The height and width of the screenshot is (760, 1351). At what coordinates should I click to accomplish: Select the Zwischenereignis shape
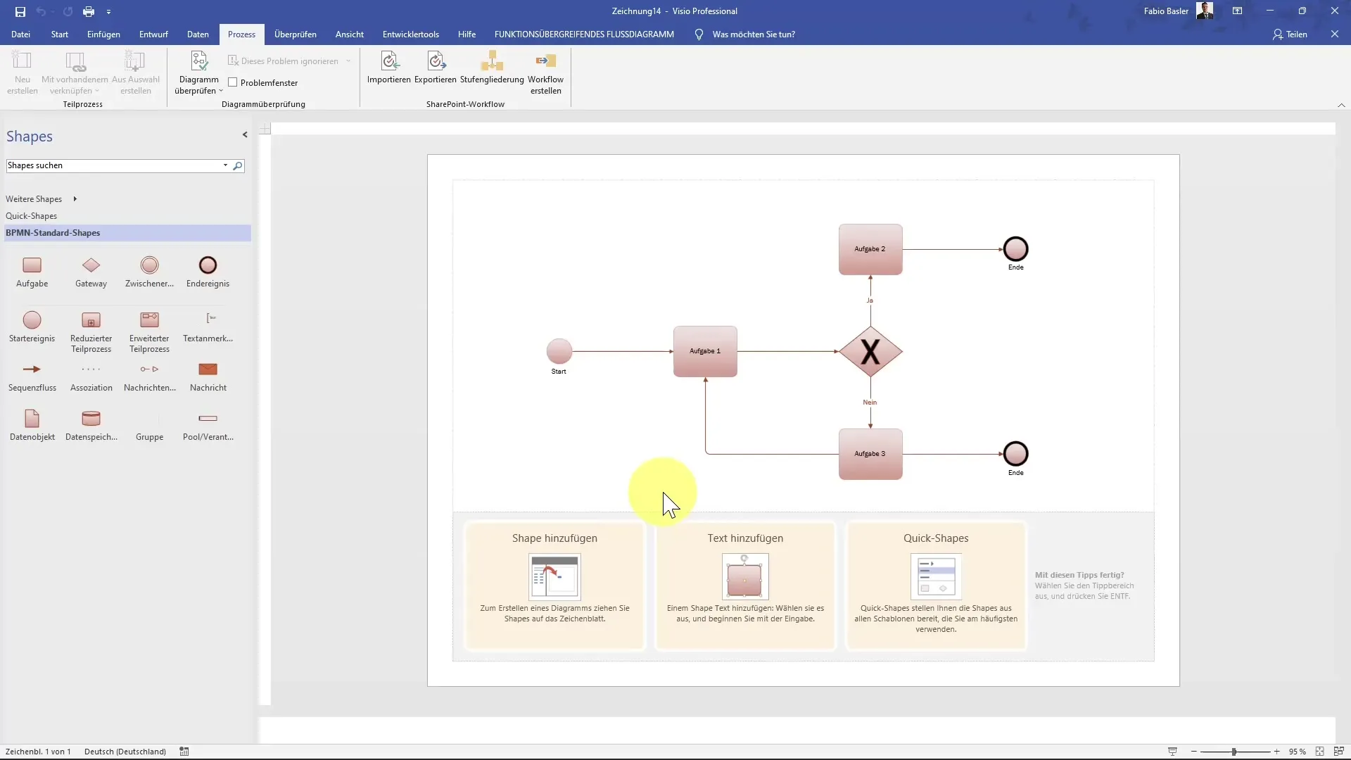[x=149, y=271]
